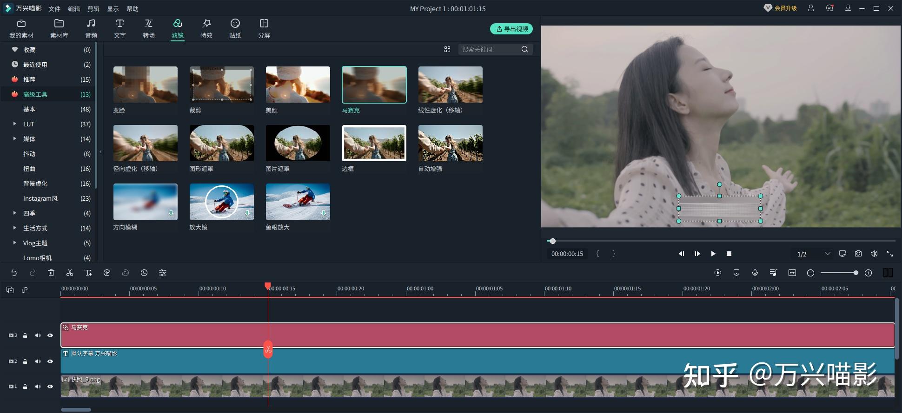Image resolution: width=902 pixels, height=413 pixels.
Task: Mute track 1 speaker
Action: pos(38,387)
